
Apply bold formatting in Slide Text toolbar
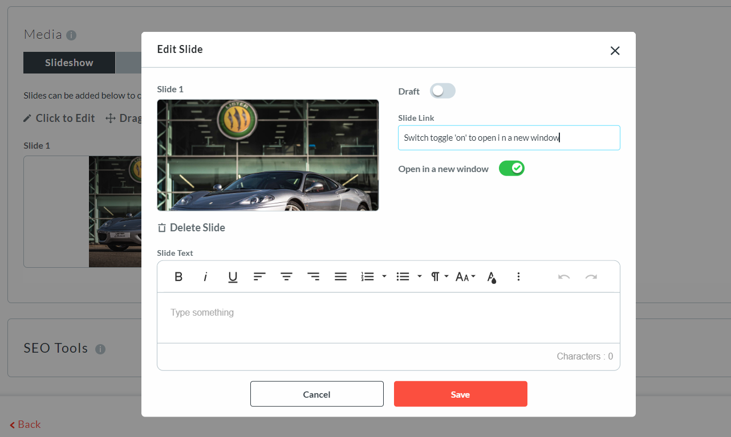(x=178, y=277)
